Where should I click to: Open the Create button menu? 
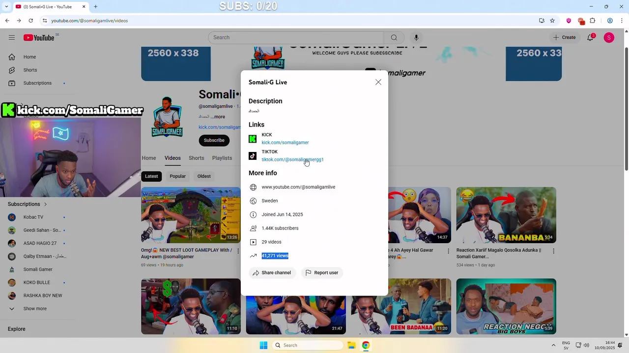(564, 38)
